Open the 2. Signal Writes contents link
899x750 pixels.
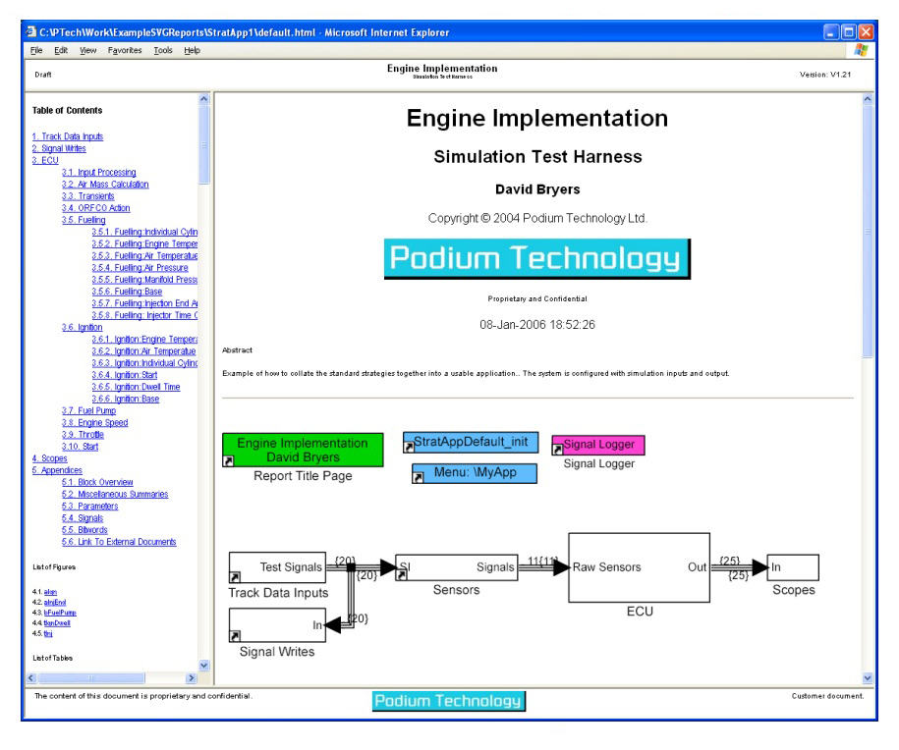coord(59,148)
